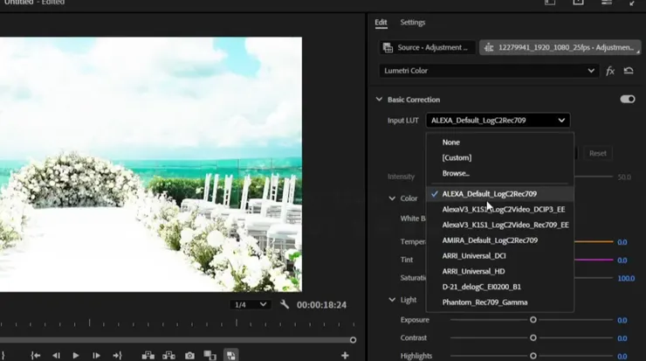Click the fx bypass icon
646x361 pixels.
pyautogui.click(x=610, y=71)
